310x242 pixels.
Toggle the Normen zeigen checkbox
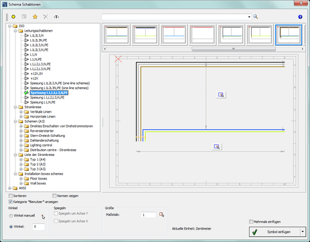[55, 196]
